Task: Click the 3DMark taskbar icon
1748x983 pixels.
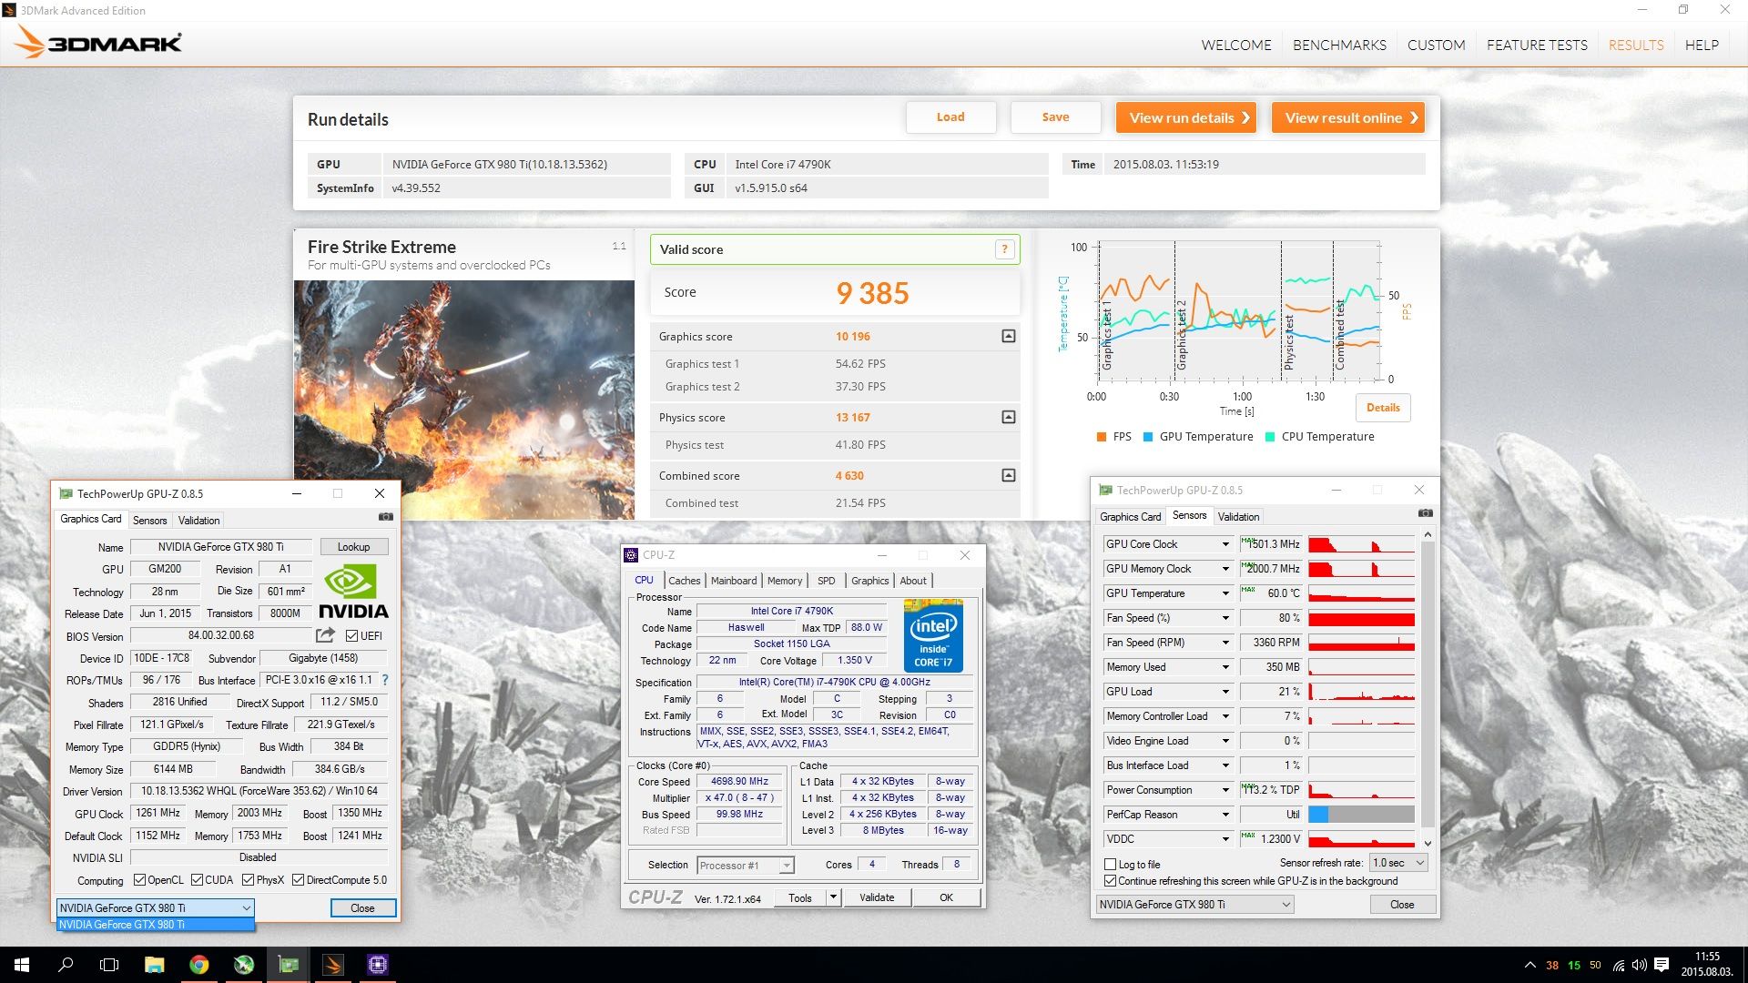Action: point(333,965)
